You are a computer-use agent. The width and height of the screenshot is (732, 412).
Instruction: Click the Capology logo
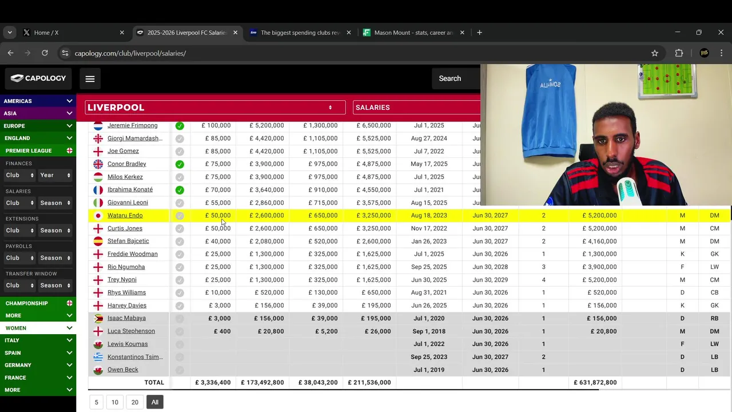(x=38, y=78)
